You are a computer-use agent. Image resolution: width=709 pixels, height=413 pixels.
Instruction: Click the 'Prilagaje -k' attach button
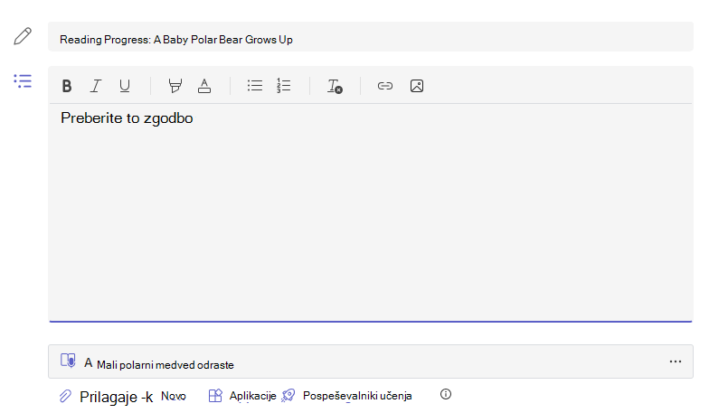point(116,397)
